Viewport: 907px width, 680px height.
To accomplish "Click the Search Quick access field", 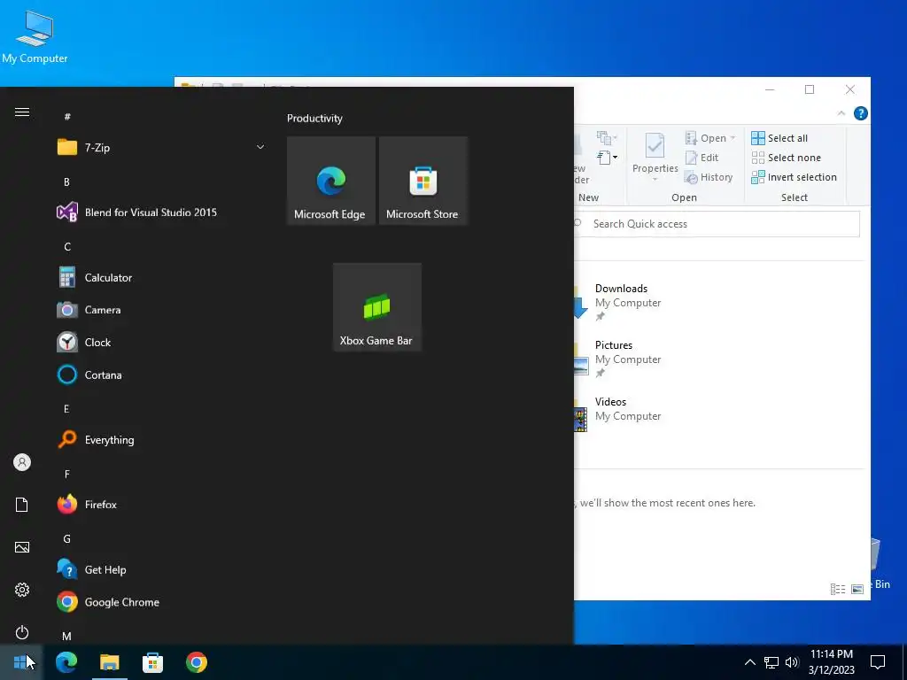I will 717,224.
